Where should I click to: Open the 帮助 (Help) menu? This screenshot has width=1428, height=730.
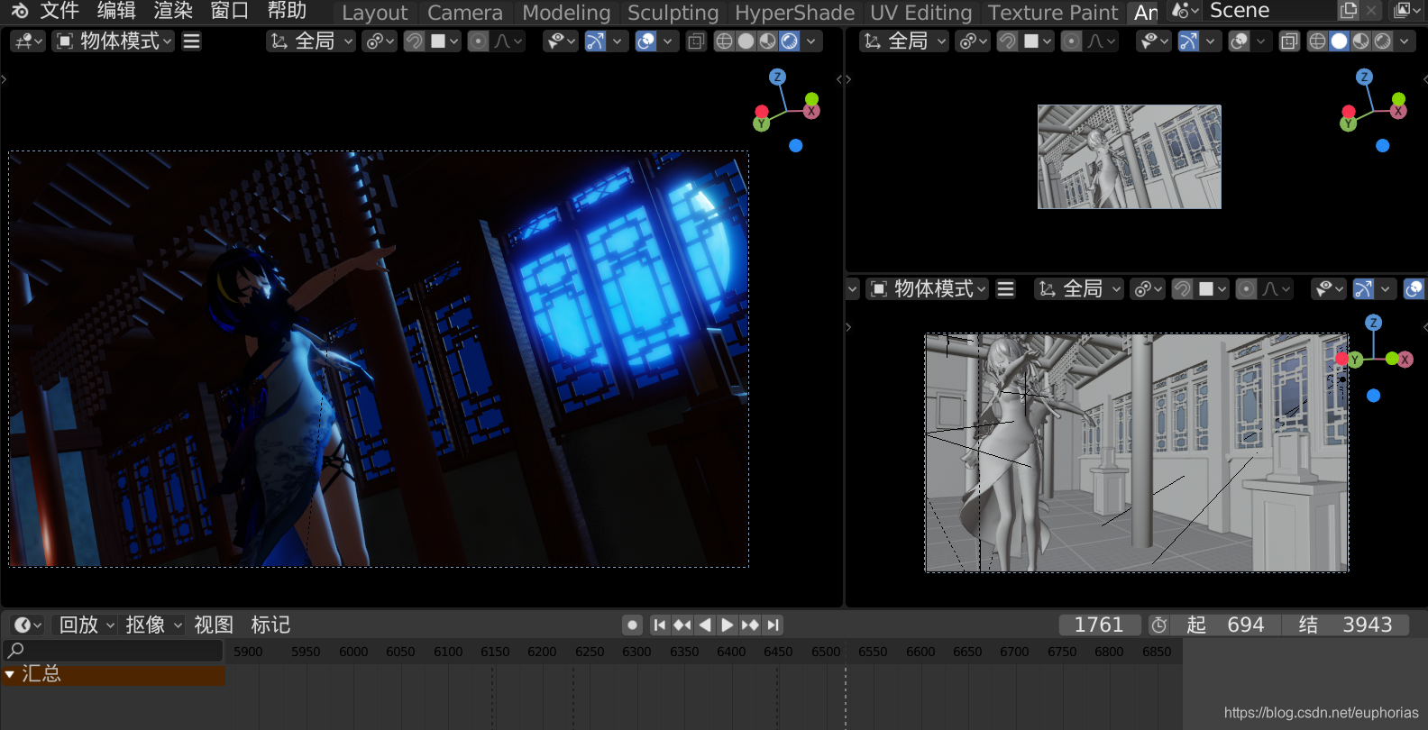287,11
